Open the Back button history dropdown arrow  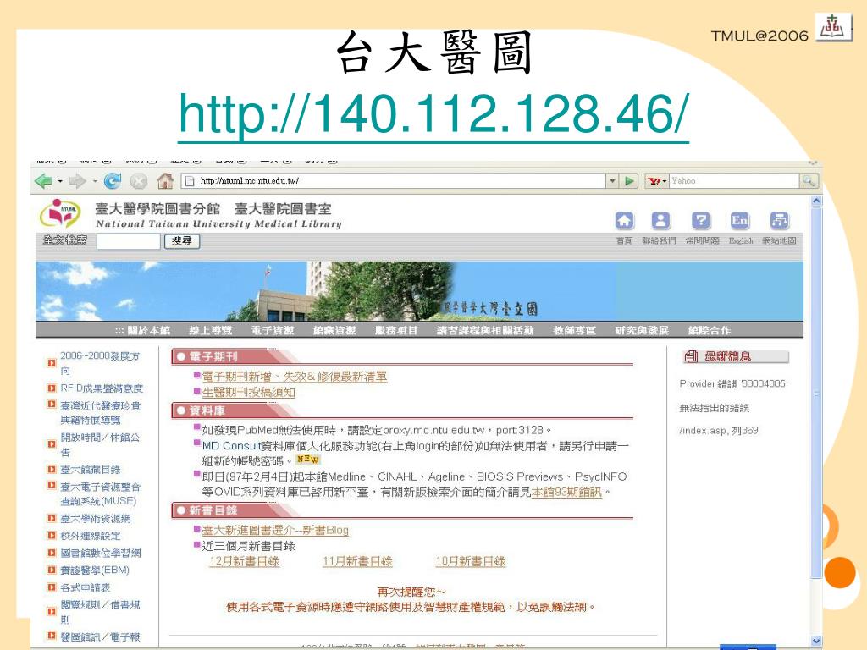pyautogui.click(x=60, y=181)
